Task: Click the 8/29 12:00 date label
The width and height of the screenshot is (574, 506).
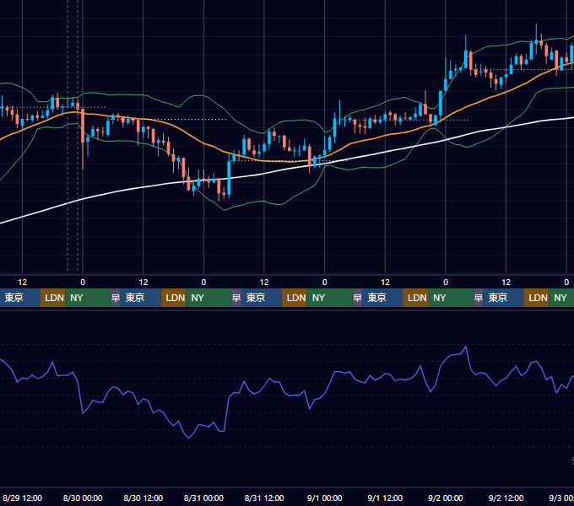Action: coord(22,498)
